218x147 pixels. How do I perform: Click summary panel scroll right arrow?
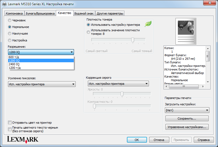tap(203, 86)
